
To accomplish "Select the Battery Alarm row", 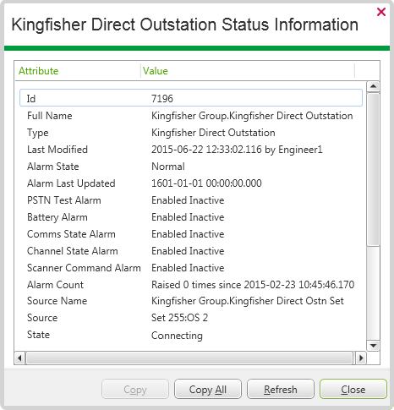I will pos(191,217).
